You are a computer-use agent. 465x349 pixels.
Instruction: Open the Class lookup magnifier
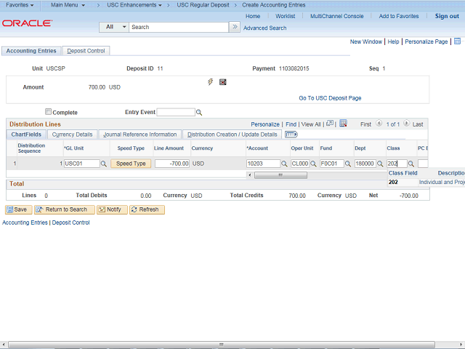click(411, 164)
